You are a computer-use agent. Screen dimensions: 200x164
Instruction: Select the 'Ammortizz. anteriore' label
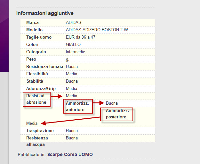[x=77, y=107]
